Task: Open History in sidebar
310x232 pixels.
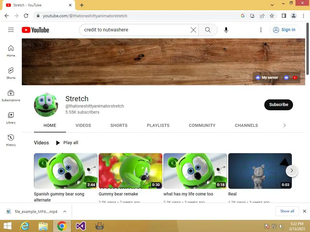Action: 11,140
